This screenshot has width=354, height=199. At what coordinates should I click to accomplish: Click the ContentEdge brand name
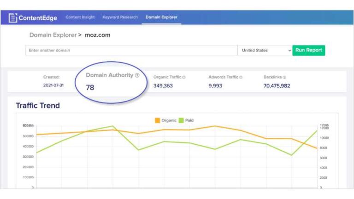38,18
